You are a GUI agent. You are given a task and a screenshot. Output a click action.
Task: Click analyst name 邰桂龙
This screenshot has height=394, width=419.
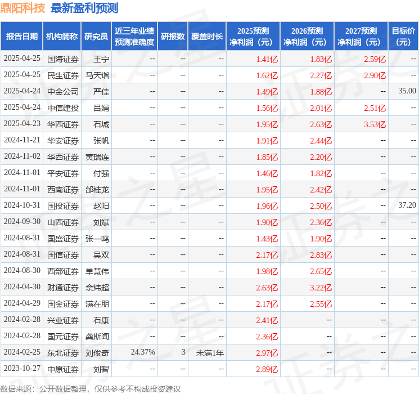coord(97,190)
